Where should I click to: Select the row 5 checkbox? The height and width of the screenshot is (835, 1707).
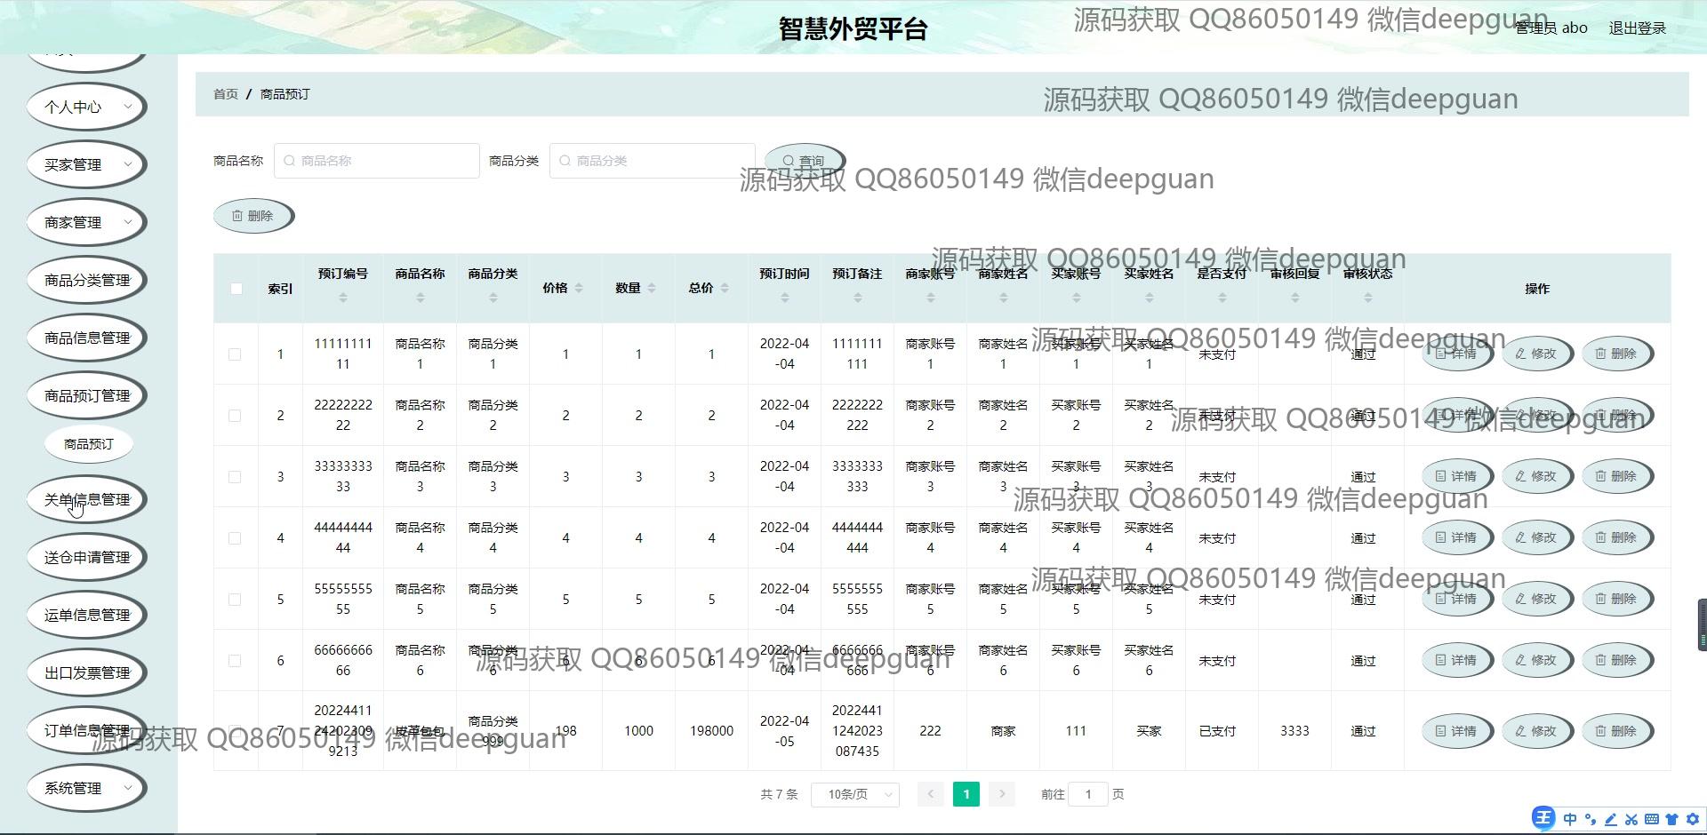pyautogui.click(x=235, y=600)
